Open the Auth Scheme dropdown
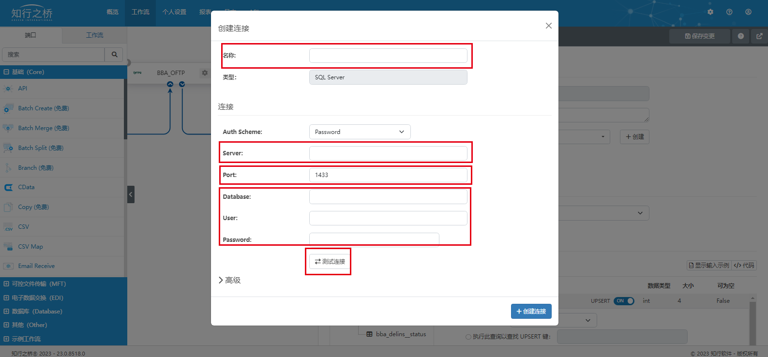This screenshot has width=768, height=357. point(360,132)
